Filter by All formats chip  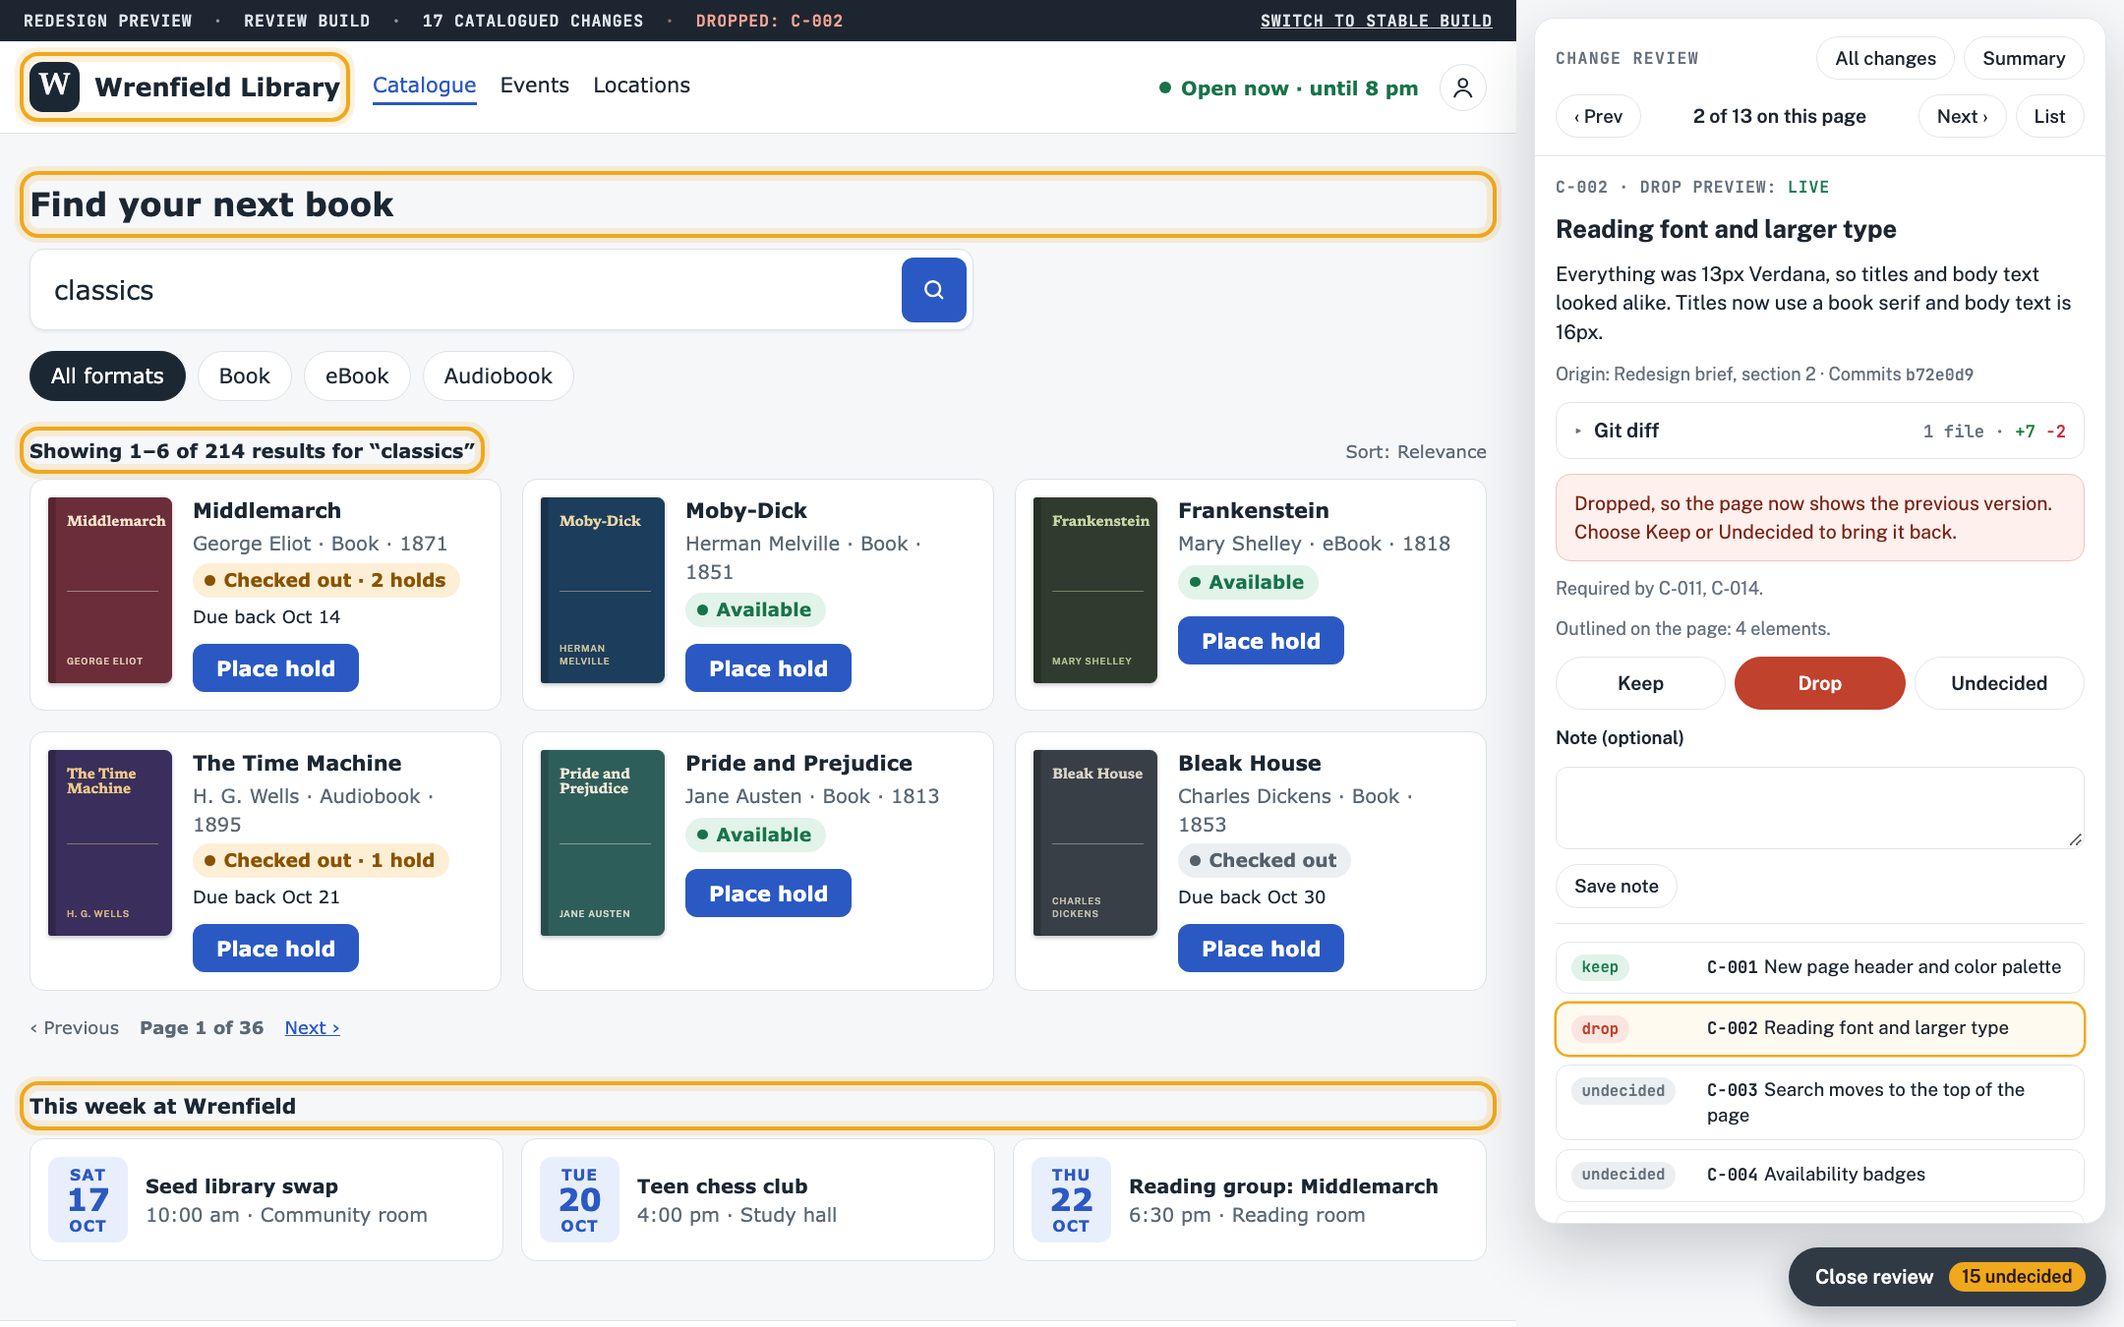[107, 375]
